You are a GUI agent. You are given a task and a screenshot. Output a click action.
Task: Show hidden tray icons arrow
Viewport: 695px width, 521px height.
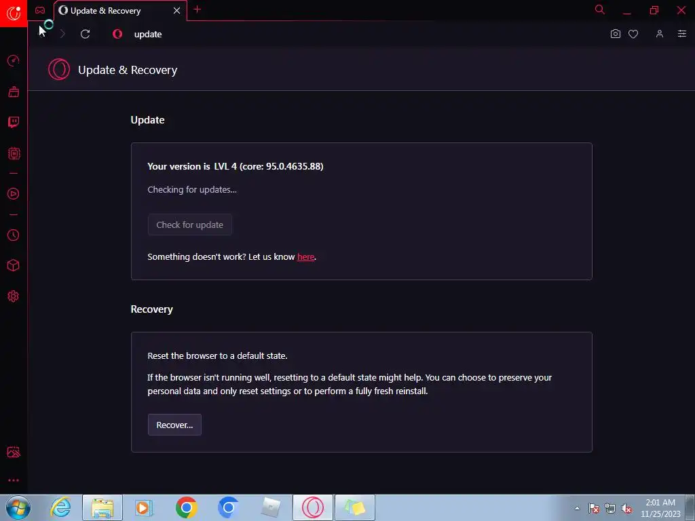[x=577, y=508]
